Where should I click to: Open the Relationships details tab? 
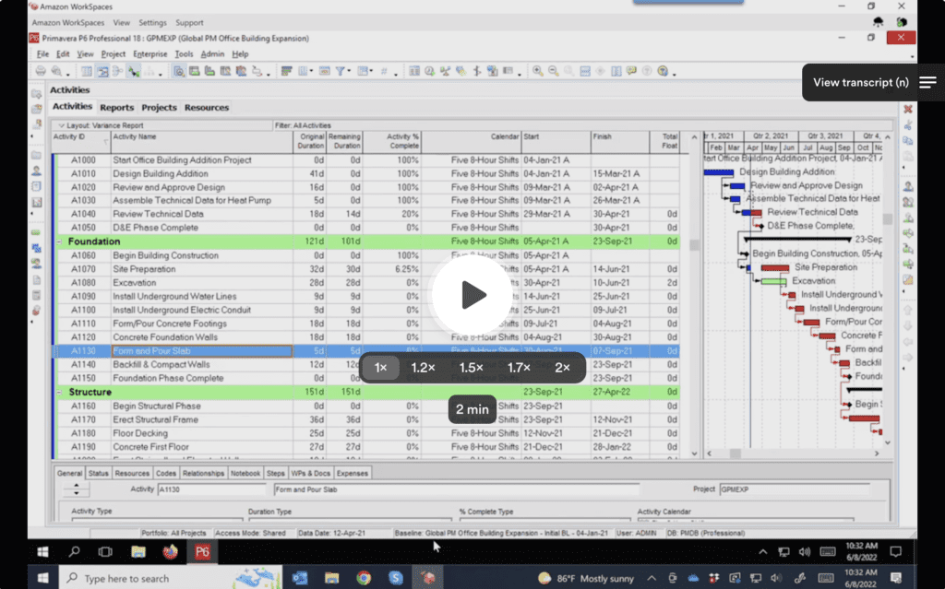(x=203, y=474)
